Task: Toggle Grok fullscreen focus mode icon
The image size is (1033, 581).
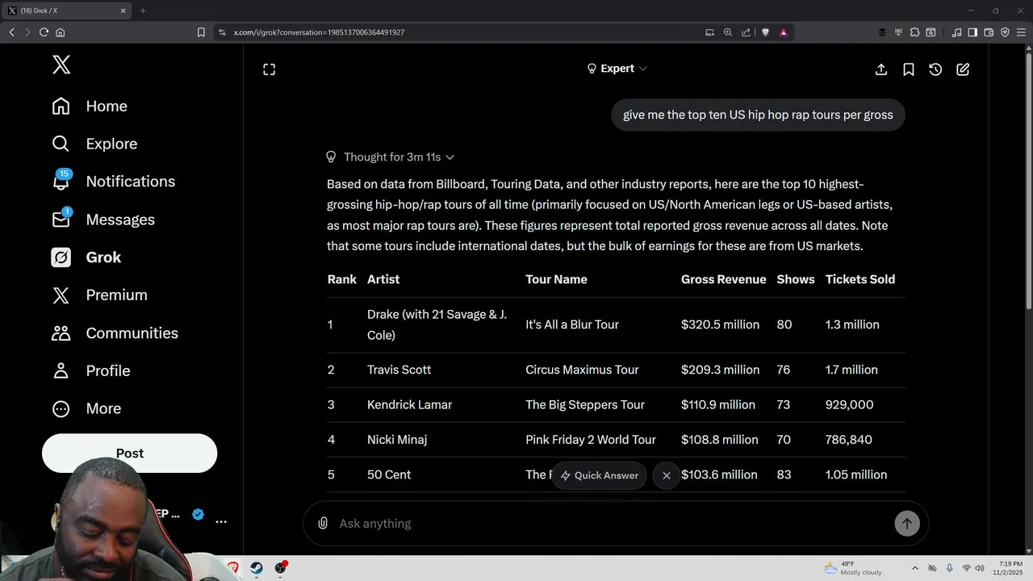Action: 270,69
